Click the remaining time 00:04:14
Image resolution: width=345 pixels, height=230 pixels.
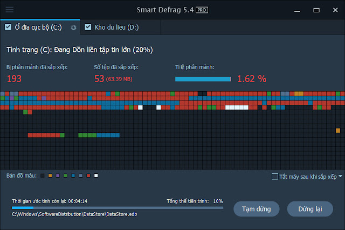tap(78, 201)
